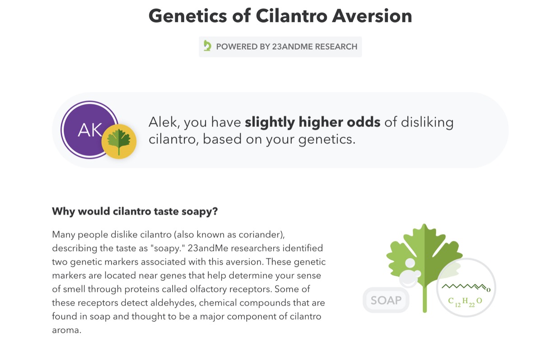Click the green microscope research icon

click(x=207, y=46)
